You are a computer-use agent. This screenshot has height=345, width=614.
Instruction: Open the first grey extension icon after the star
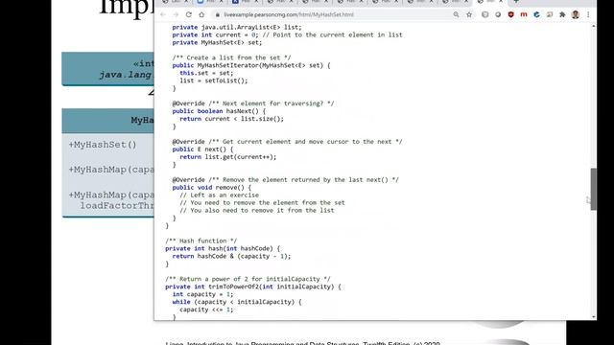[x=485, y=14]
